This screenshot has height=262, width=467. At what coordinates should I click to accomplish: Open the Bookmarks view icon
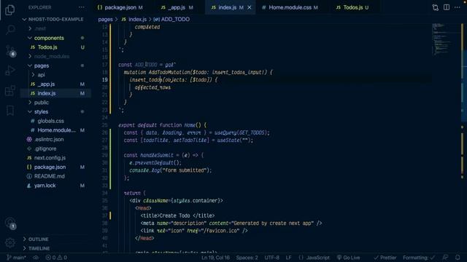[9, 111]
